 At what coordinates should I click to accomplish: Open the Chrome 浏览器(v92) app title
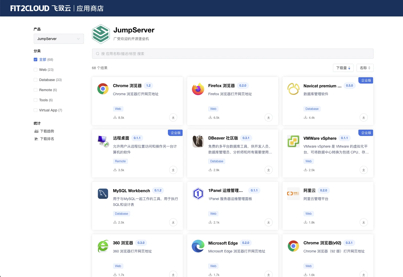coord(322,243)
